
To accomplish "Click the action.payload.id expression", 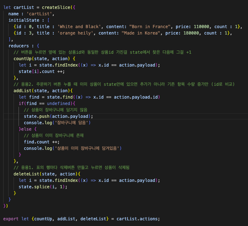I will tap(136, 97).
